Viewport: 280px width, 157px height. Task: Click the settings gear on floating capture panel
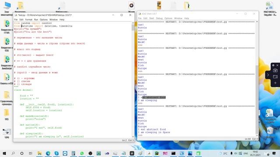click(x=273, y=65)
